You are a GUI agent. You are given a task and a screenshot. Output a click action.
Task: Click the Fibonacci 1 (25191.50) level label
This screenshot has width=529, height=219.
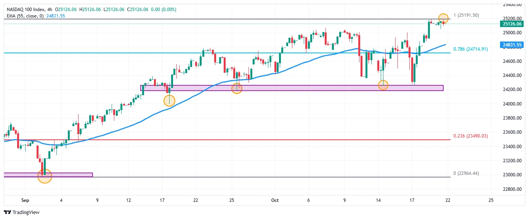[x=466, y=15]
